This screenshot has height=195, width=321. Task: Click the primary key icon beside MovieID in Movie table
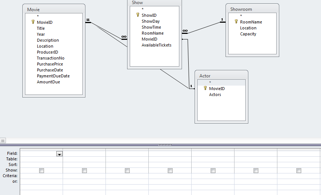(33, 22)
